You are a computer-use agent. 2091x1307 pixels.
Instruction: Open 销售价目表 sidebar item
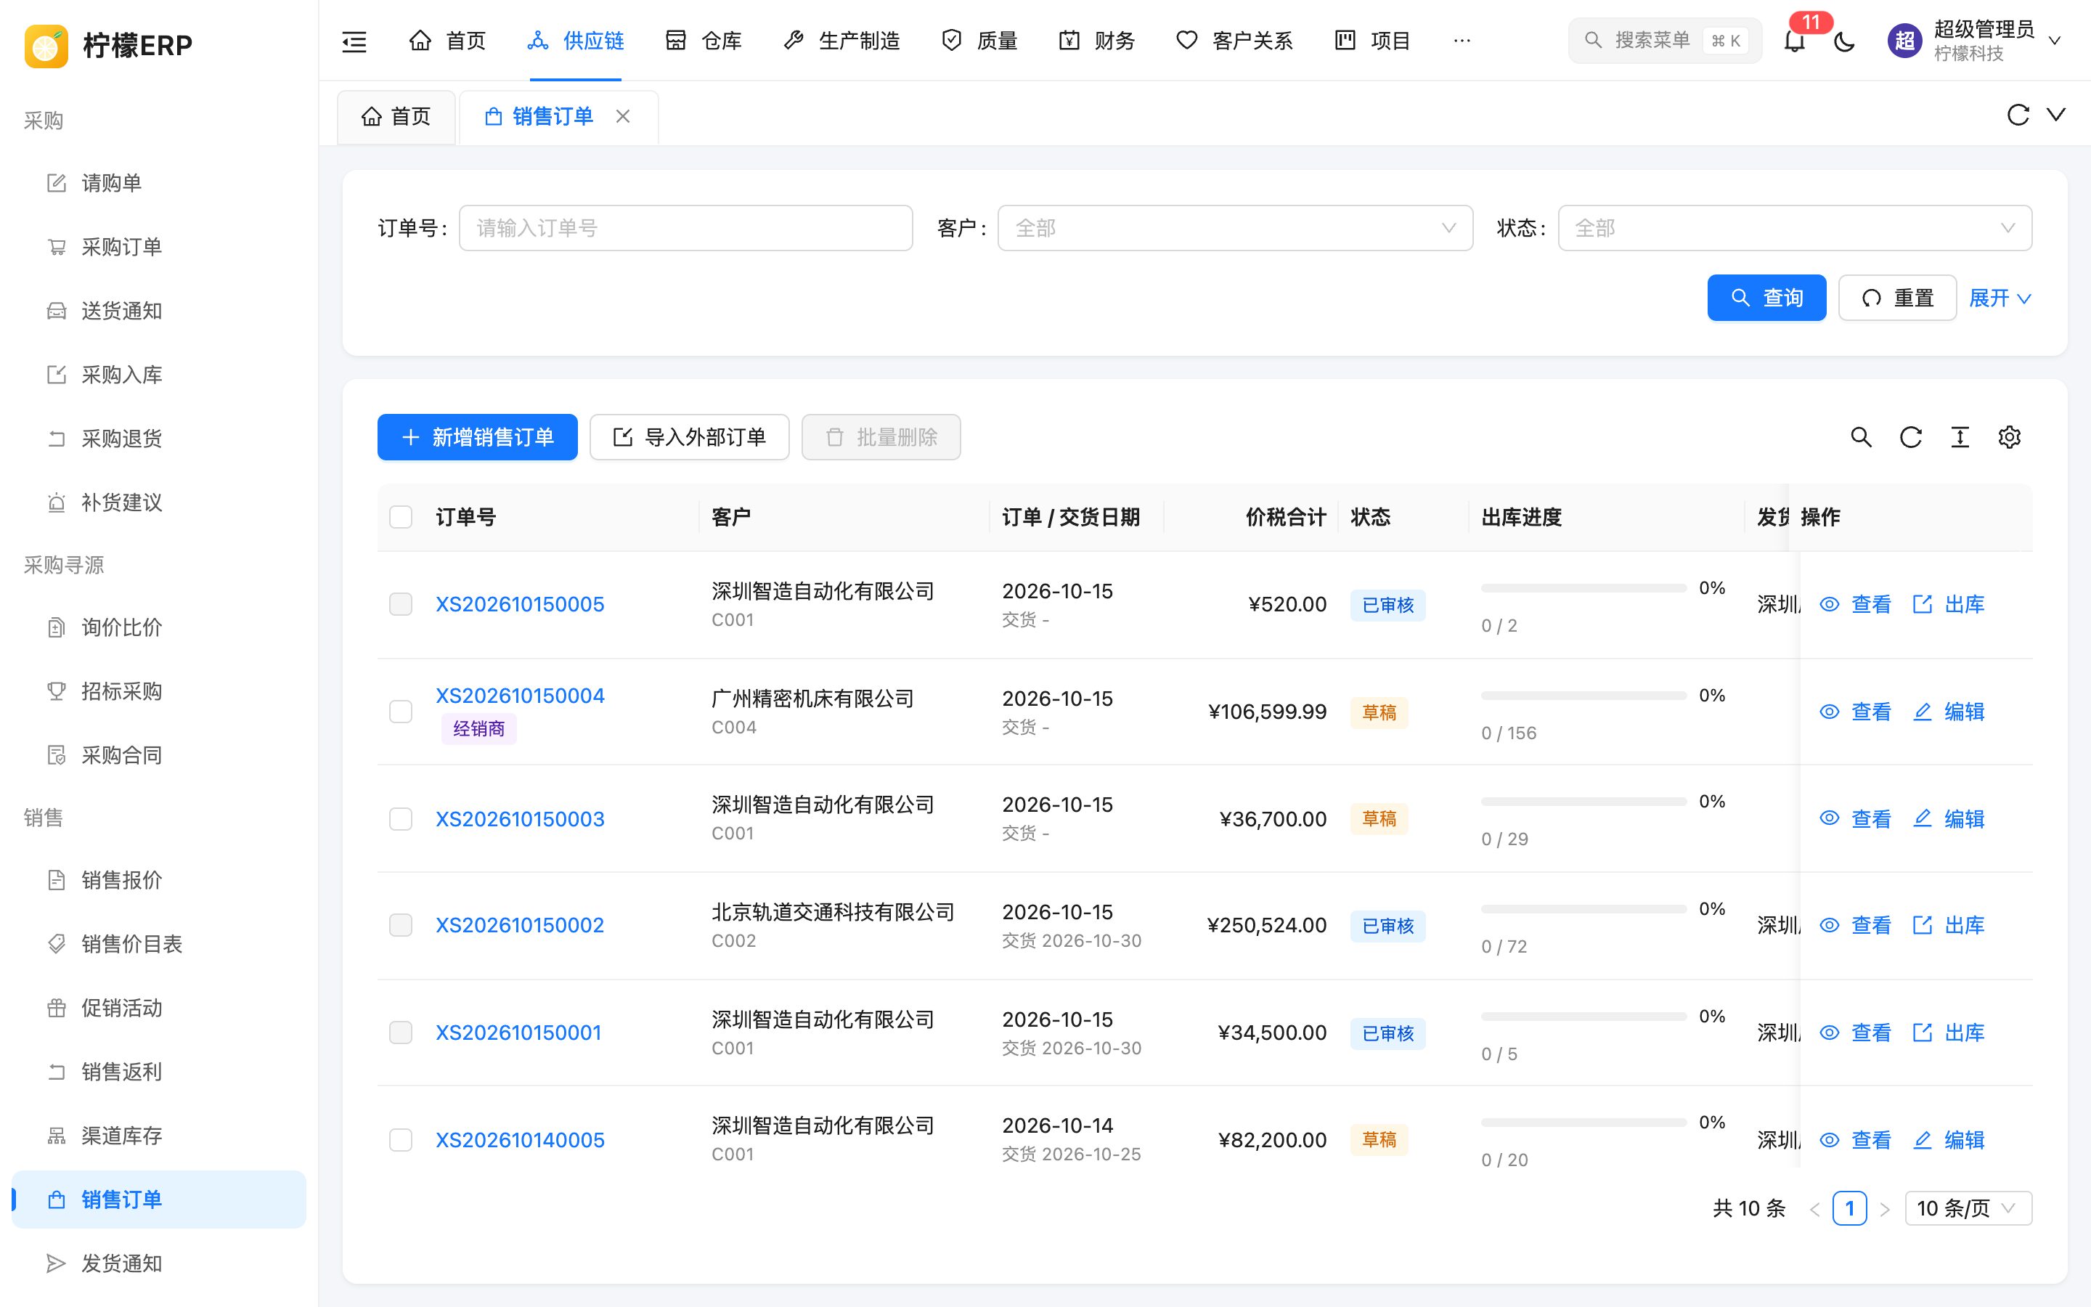coord(159,944)
